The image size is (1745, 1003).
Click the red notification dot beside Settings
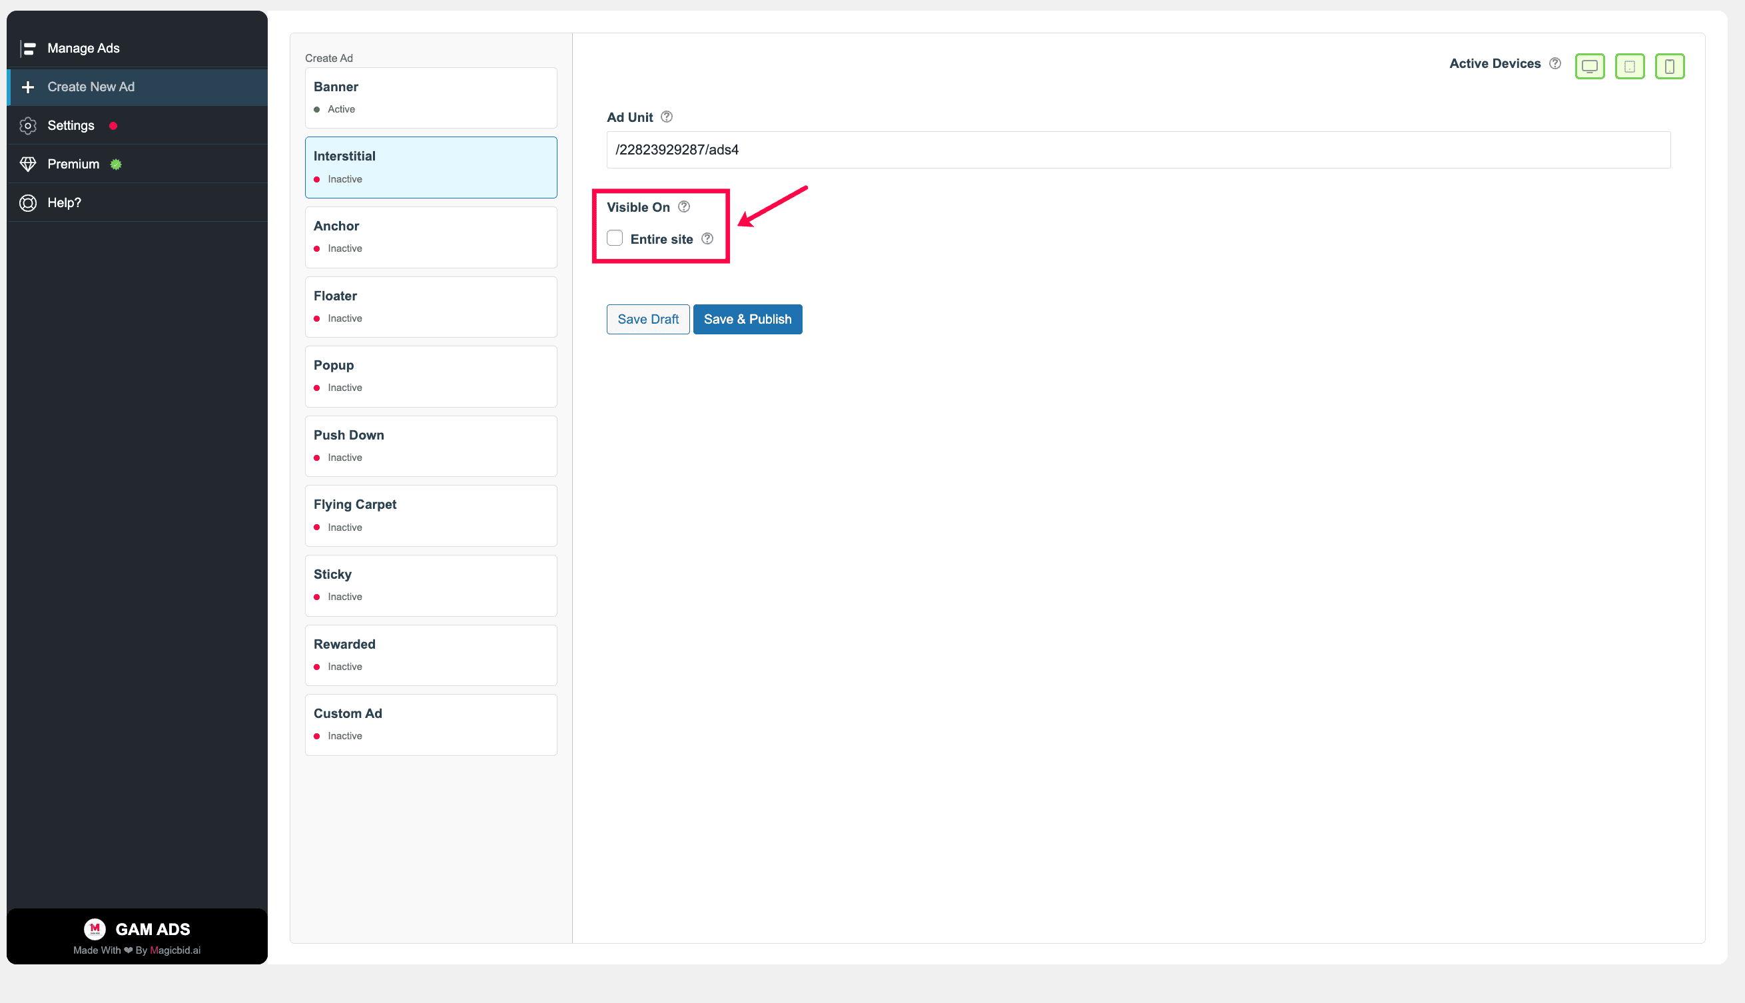pyautogui.click(x=113, y=125)
